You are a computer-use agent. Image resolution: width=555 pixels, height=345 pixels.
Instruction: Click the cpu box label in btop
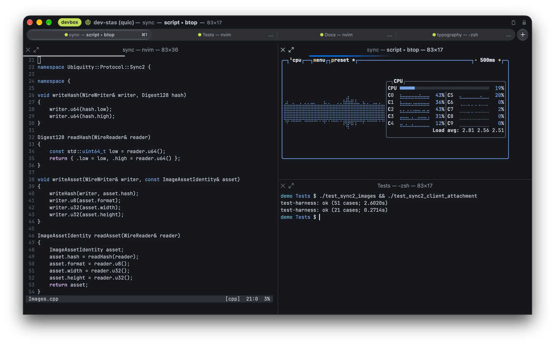(x=296, y=60)
